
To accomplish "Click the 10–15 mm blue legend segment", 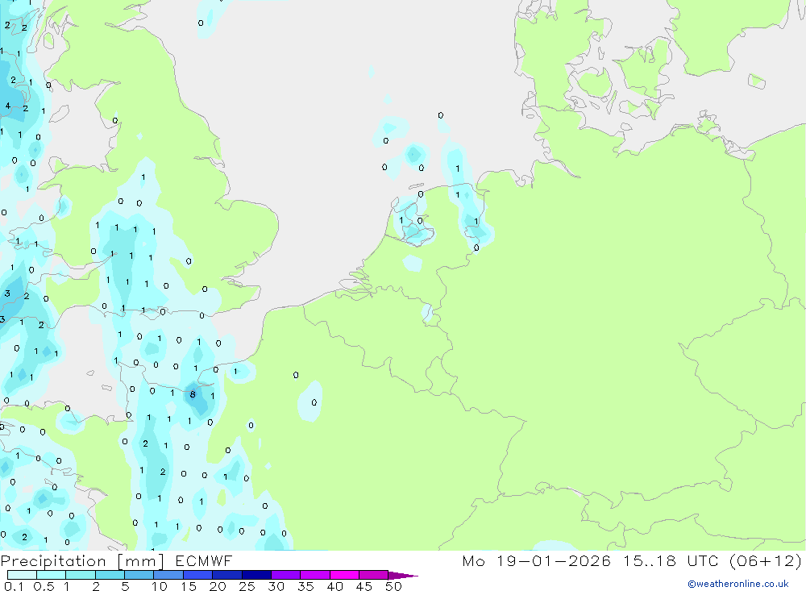I will point(168,575).
